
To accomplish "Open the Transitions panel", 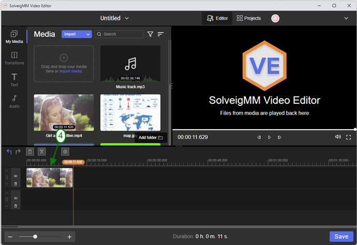I will point(14,58).
